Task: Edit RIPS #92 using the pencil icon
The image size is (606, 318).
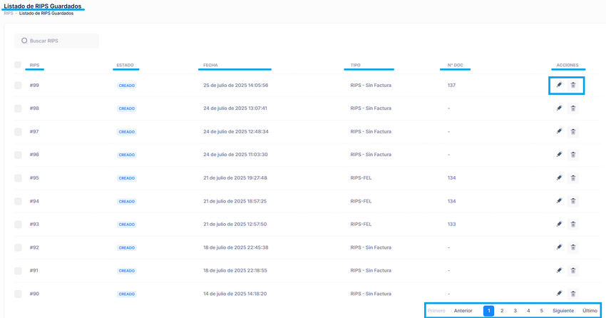Action: 559,247
